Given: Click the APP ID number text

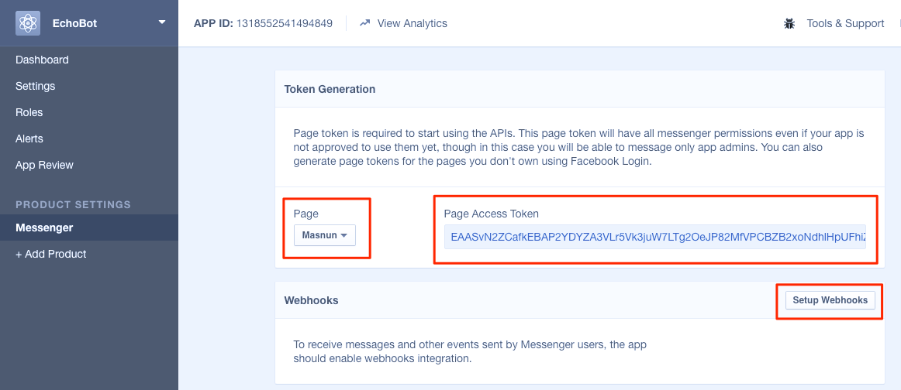Looking at the screenshot, I should pyautogui.click(x=285, y=23).
